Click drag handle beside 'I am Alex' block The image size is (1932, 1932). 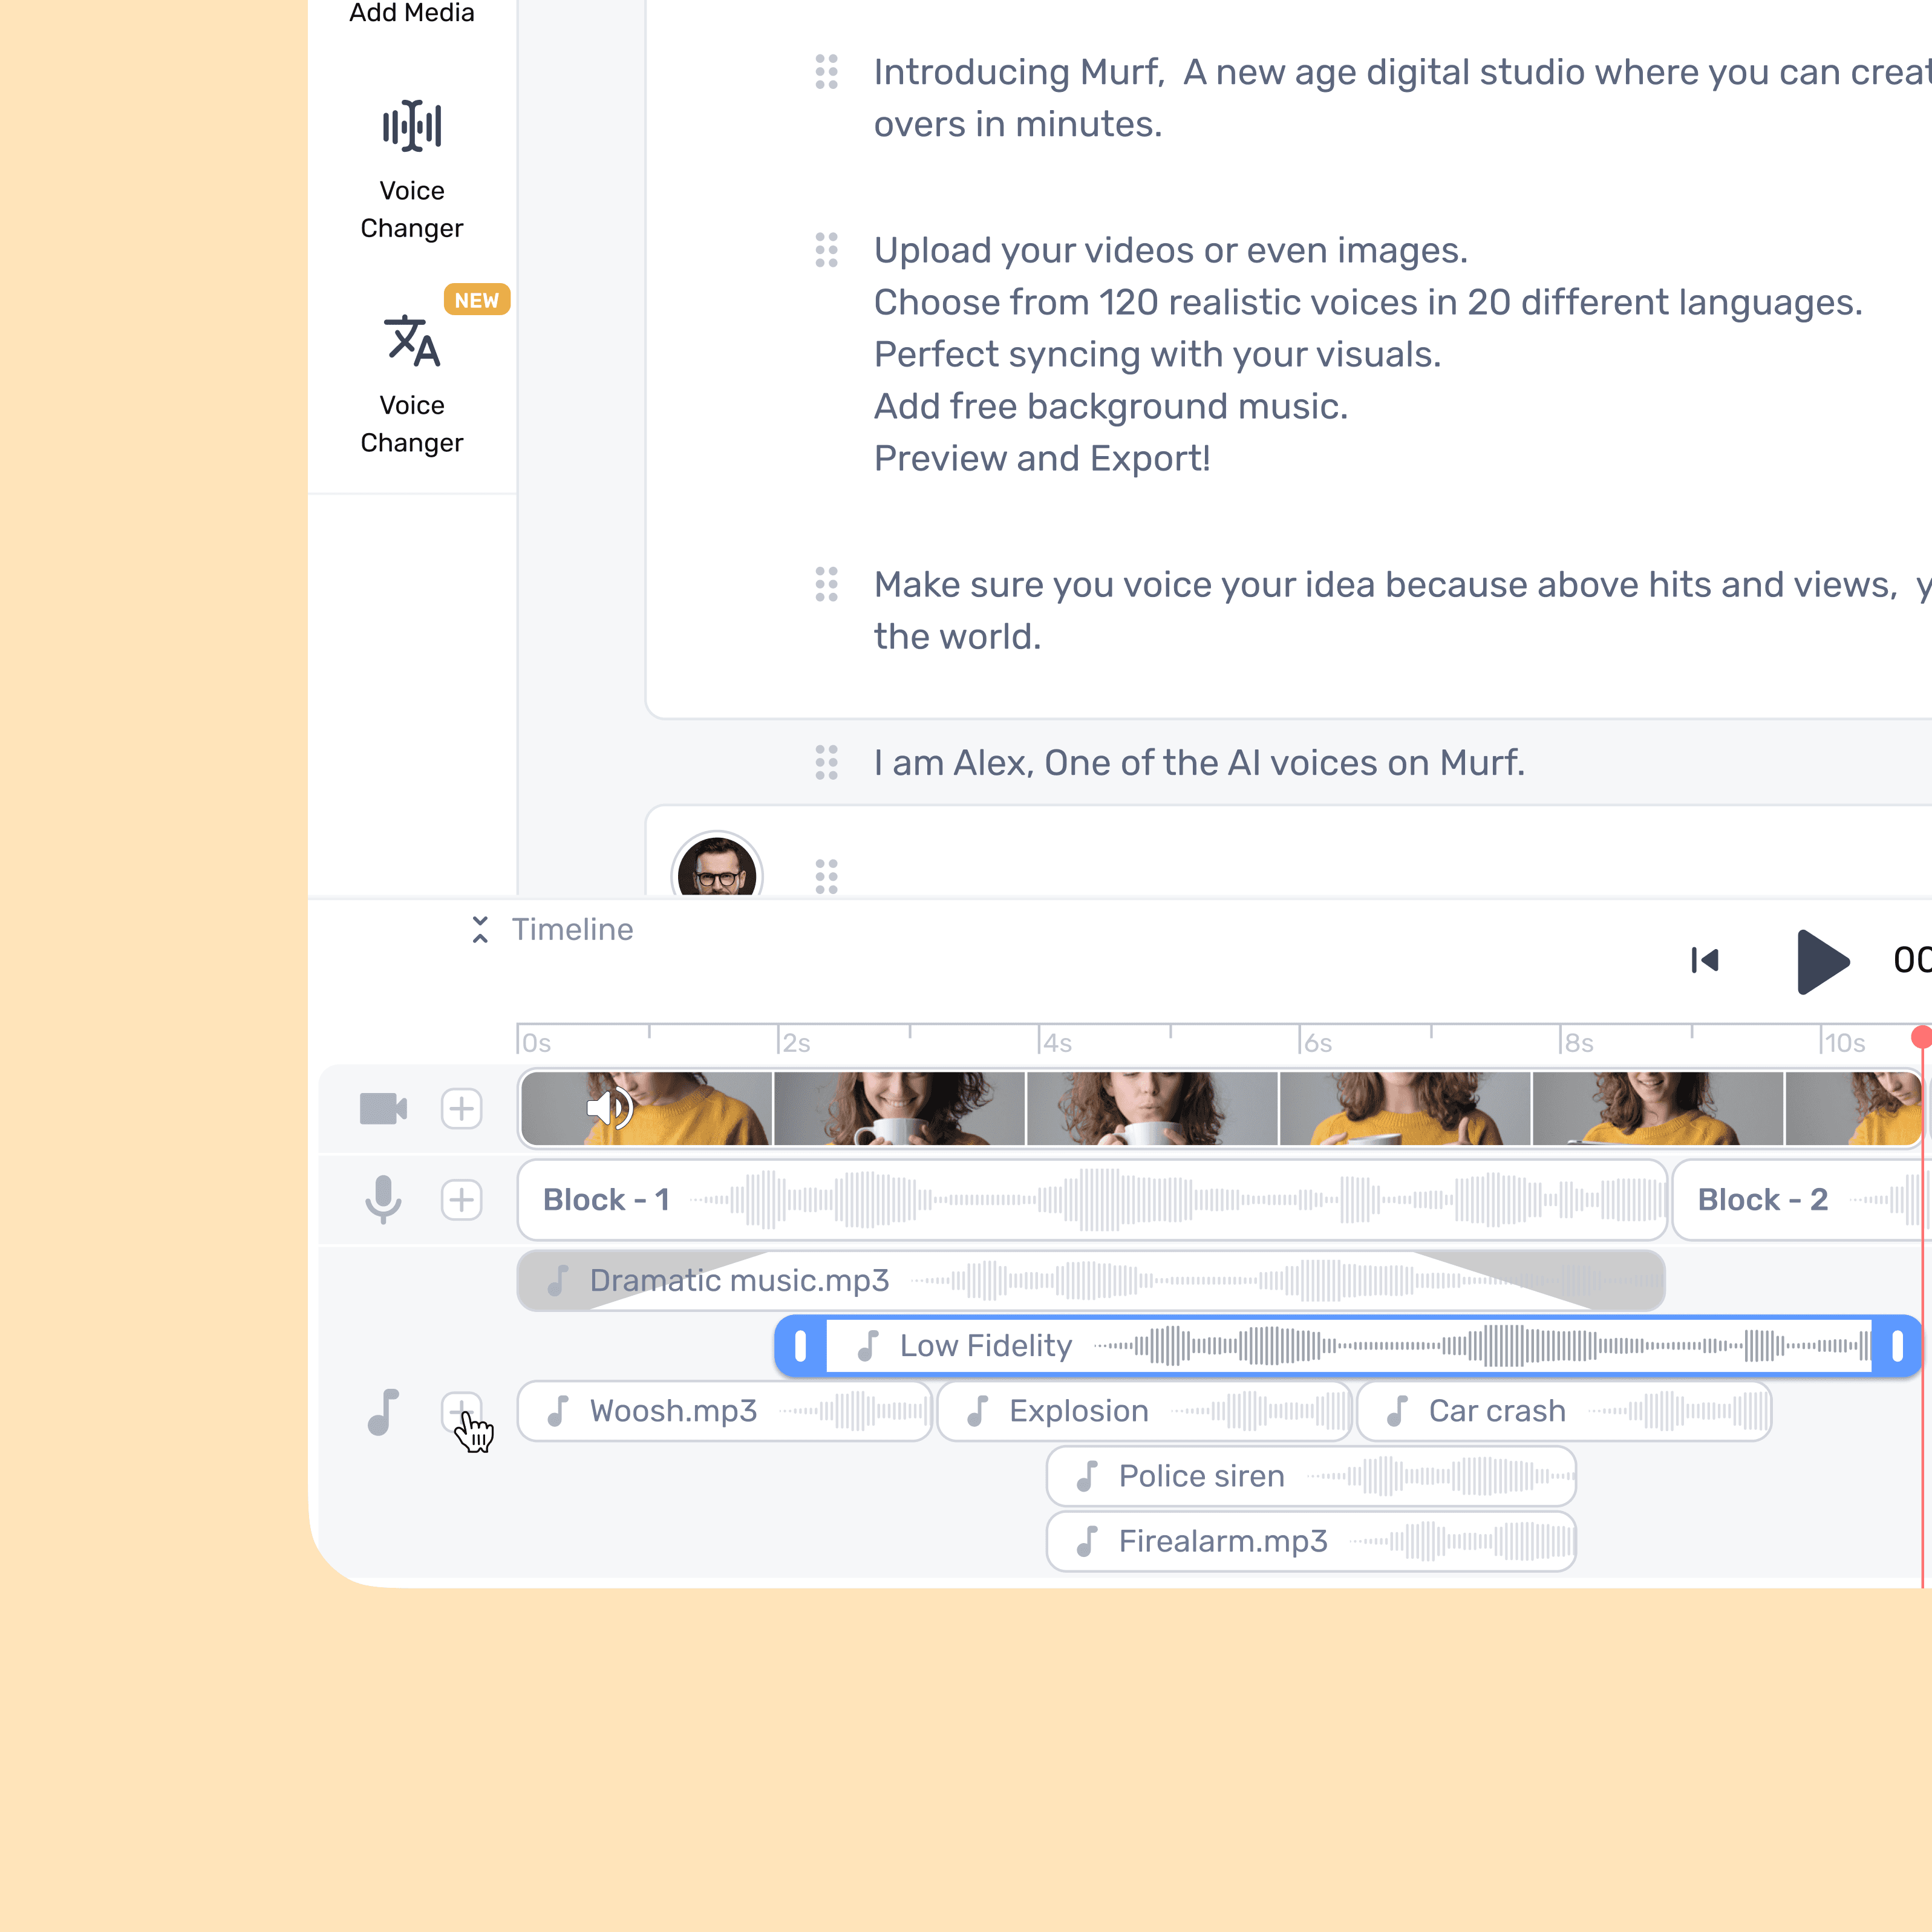coord(826,763)
